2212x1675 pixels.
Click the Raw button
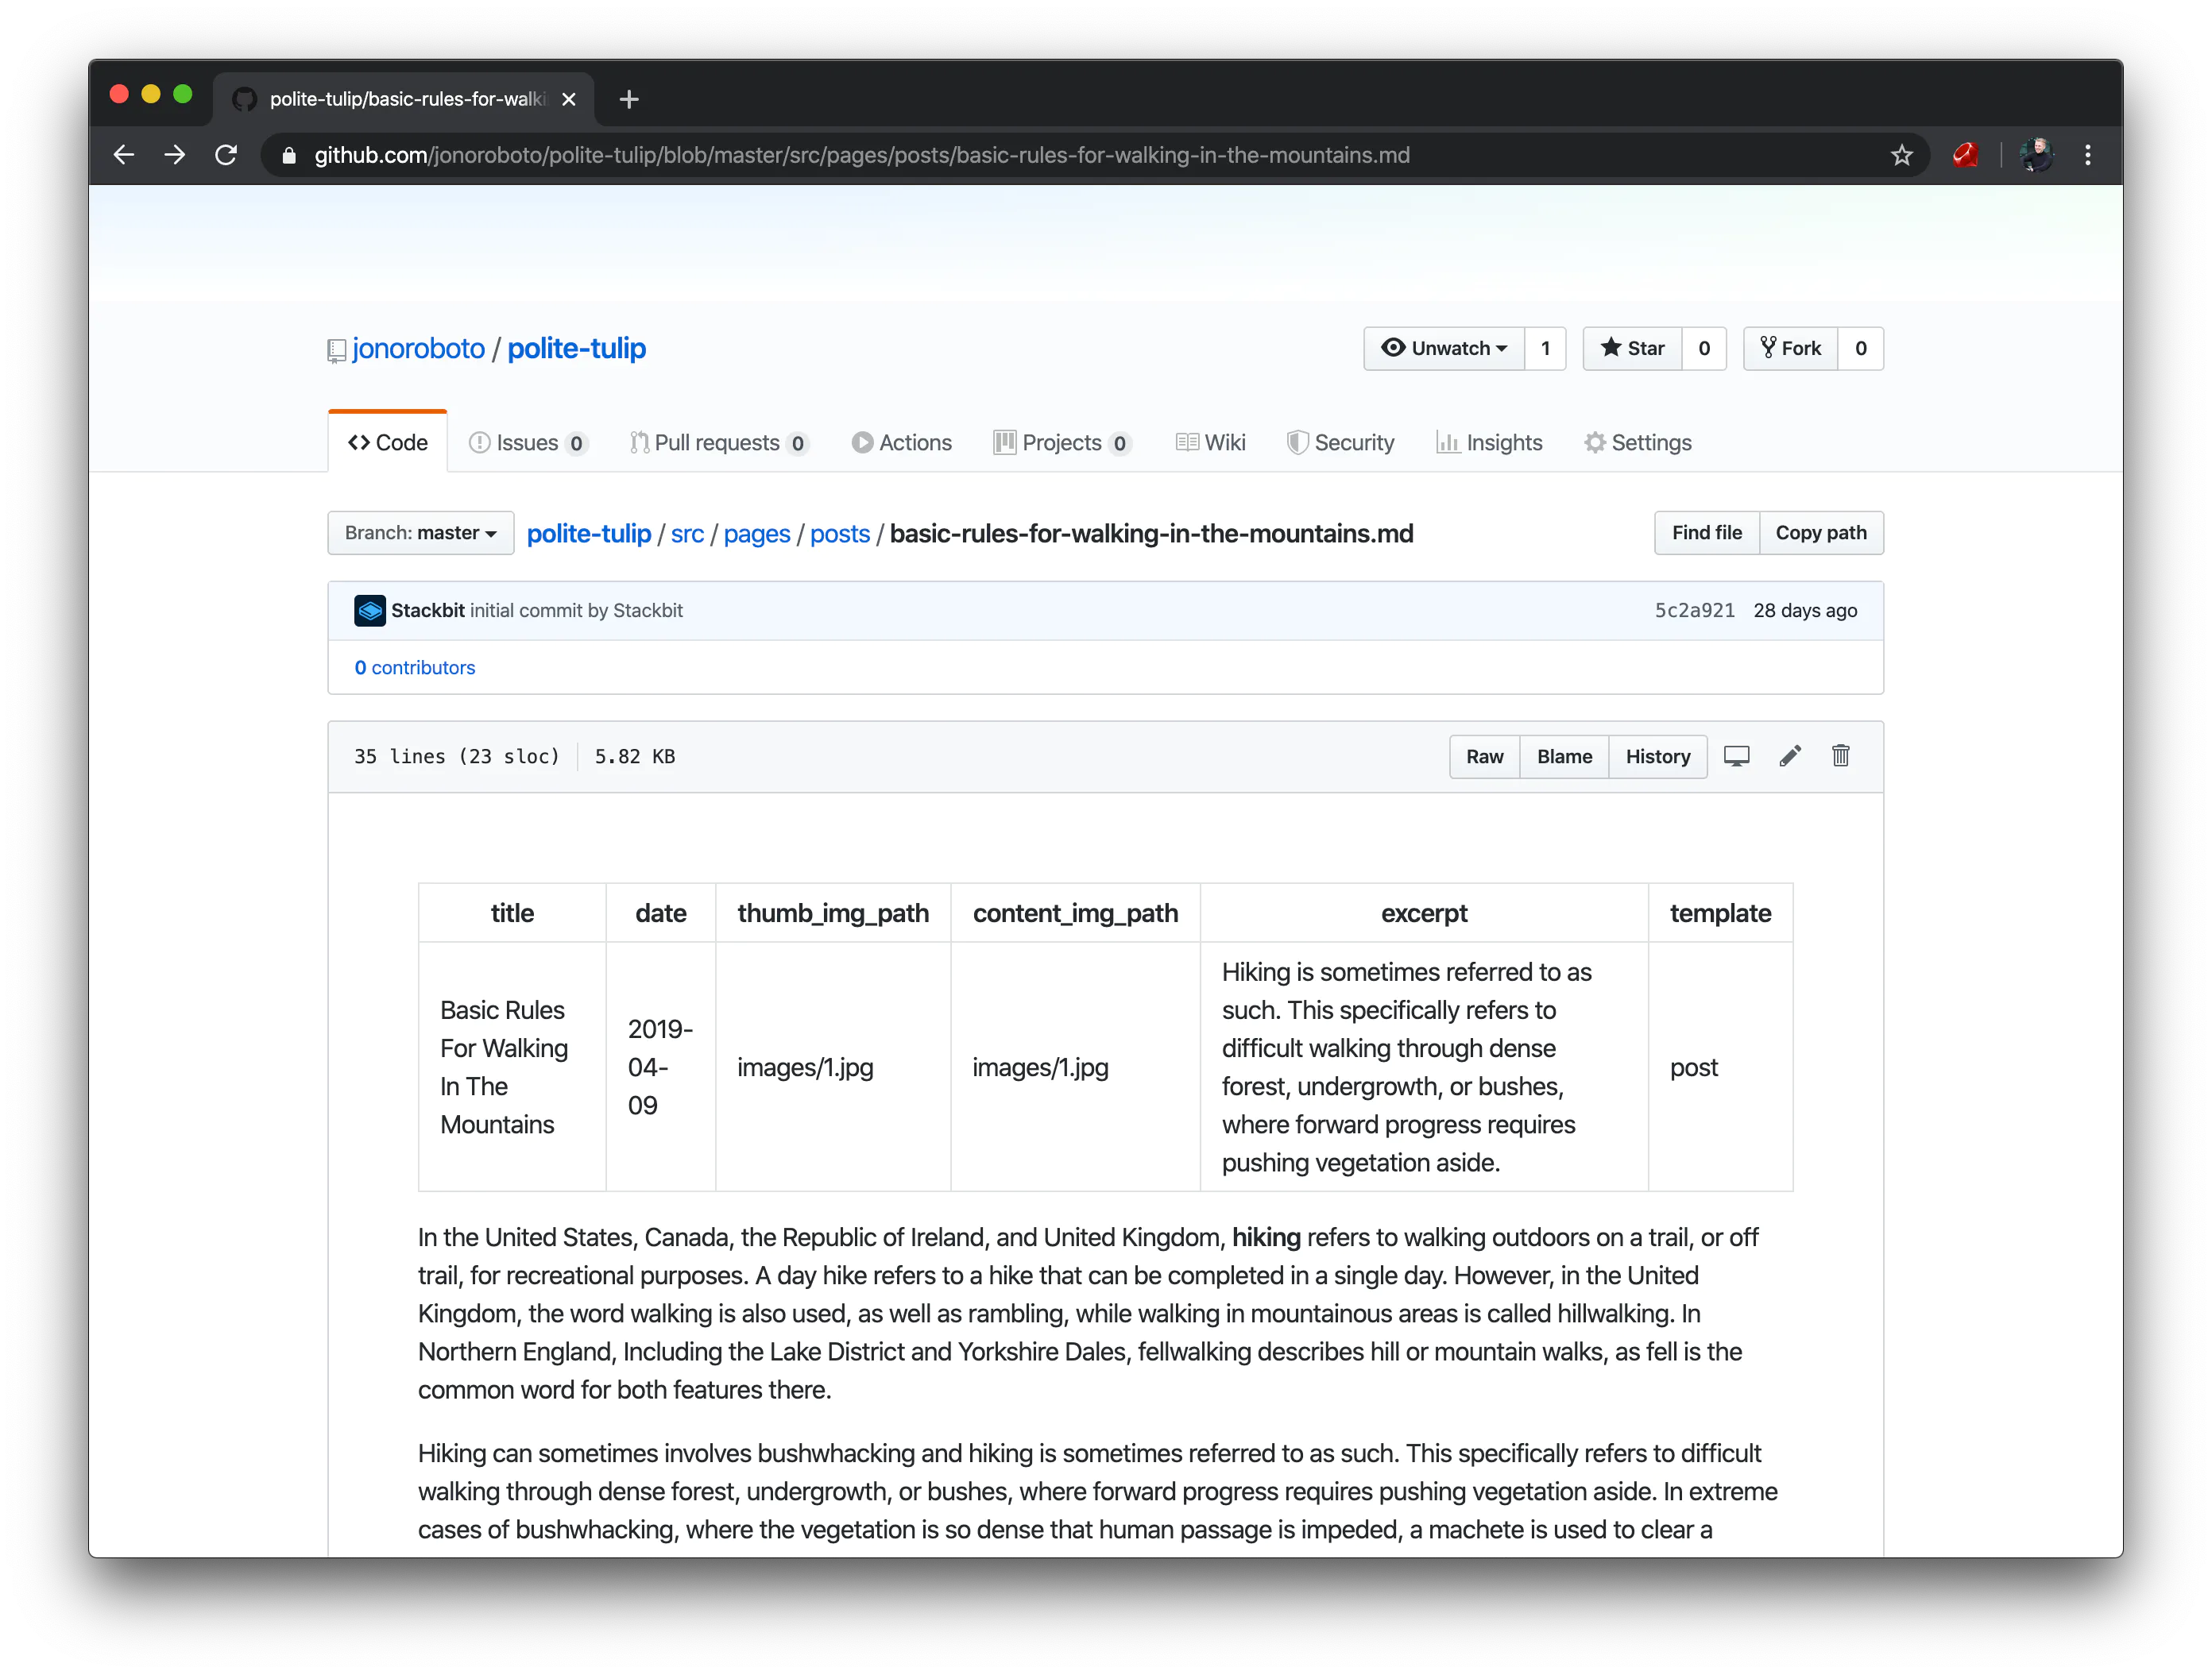pos(1484,757)
